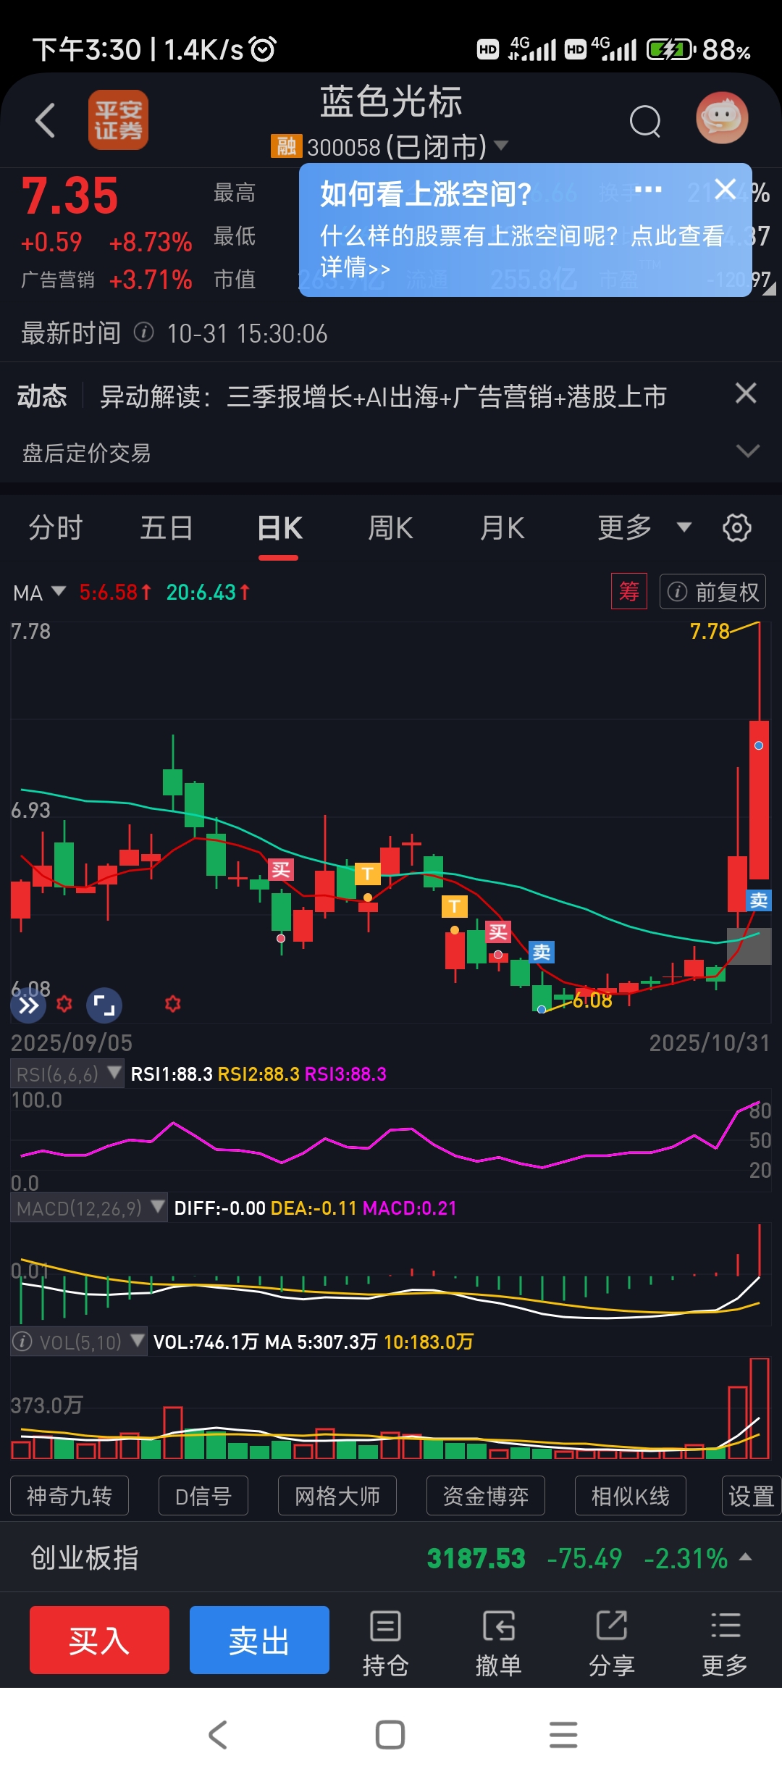Open the Ping An Securities logo

coord(118,120)
